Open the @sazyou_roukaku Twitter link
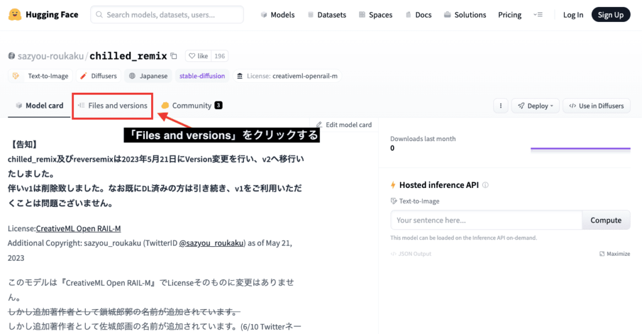The image size is (642, 334). (211, 243)
